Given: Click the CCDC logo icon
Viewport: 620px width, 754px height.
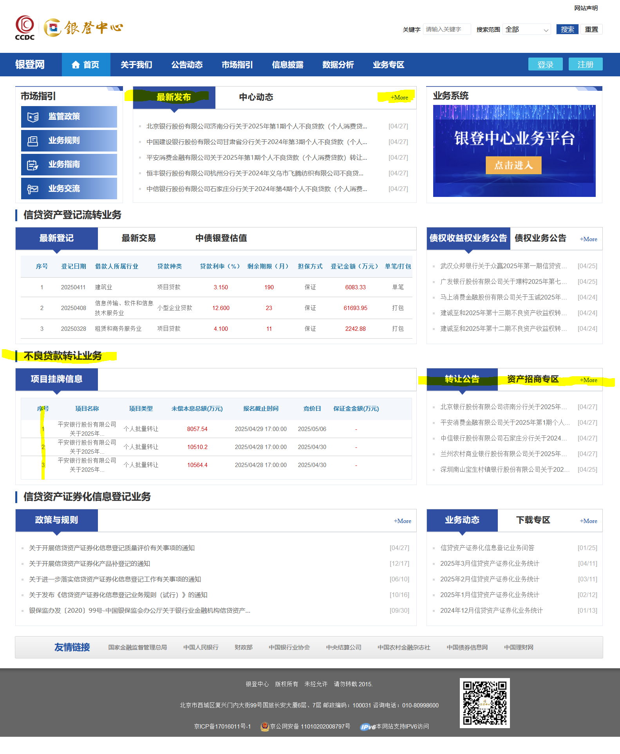Looking at the screenshot, I should coord(25,28).
